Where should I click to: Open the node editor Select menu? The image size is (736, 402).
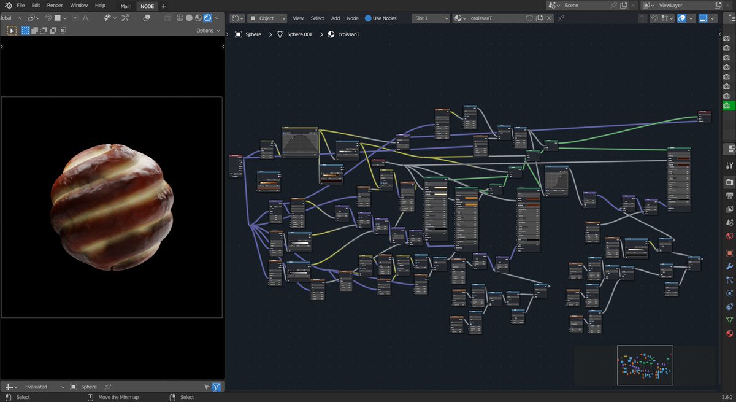click(x=318, y=18)
